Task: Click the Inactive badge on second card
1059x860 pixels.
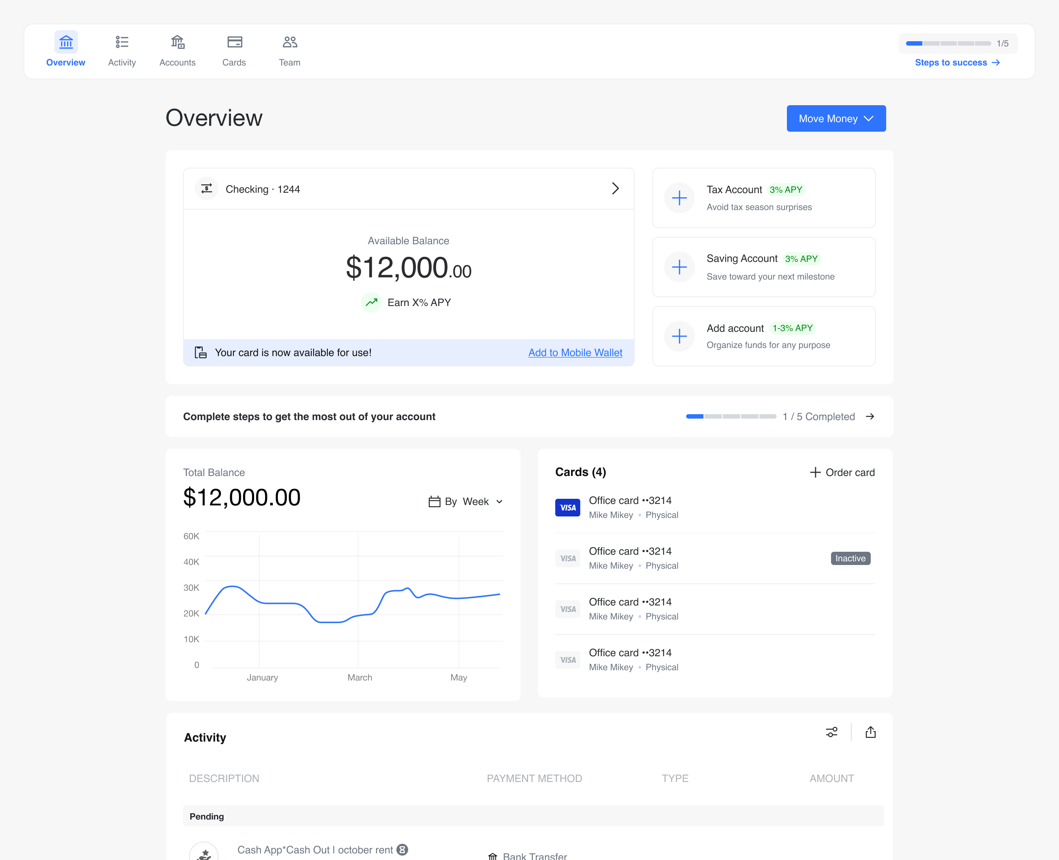Action: (851, 558)
